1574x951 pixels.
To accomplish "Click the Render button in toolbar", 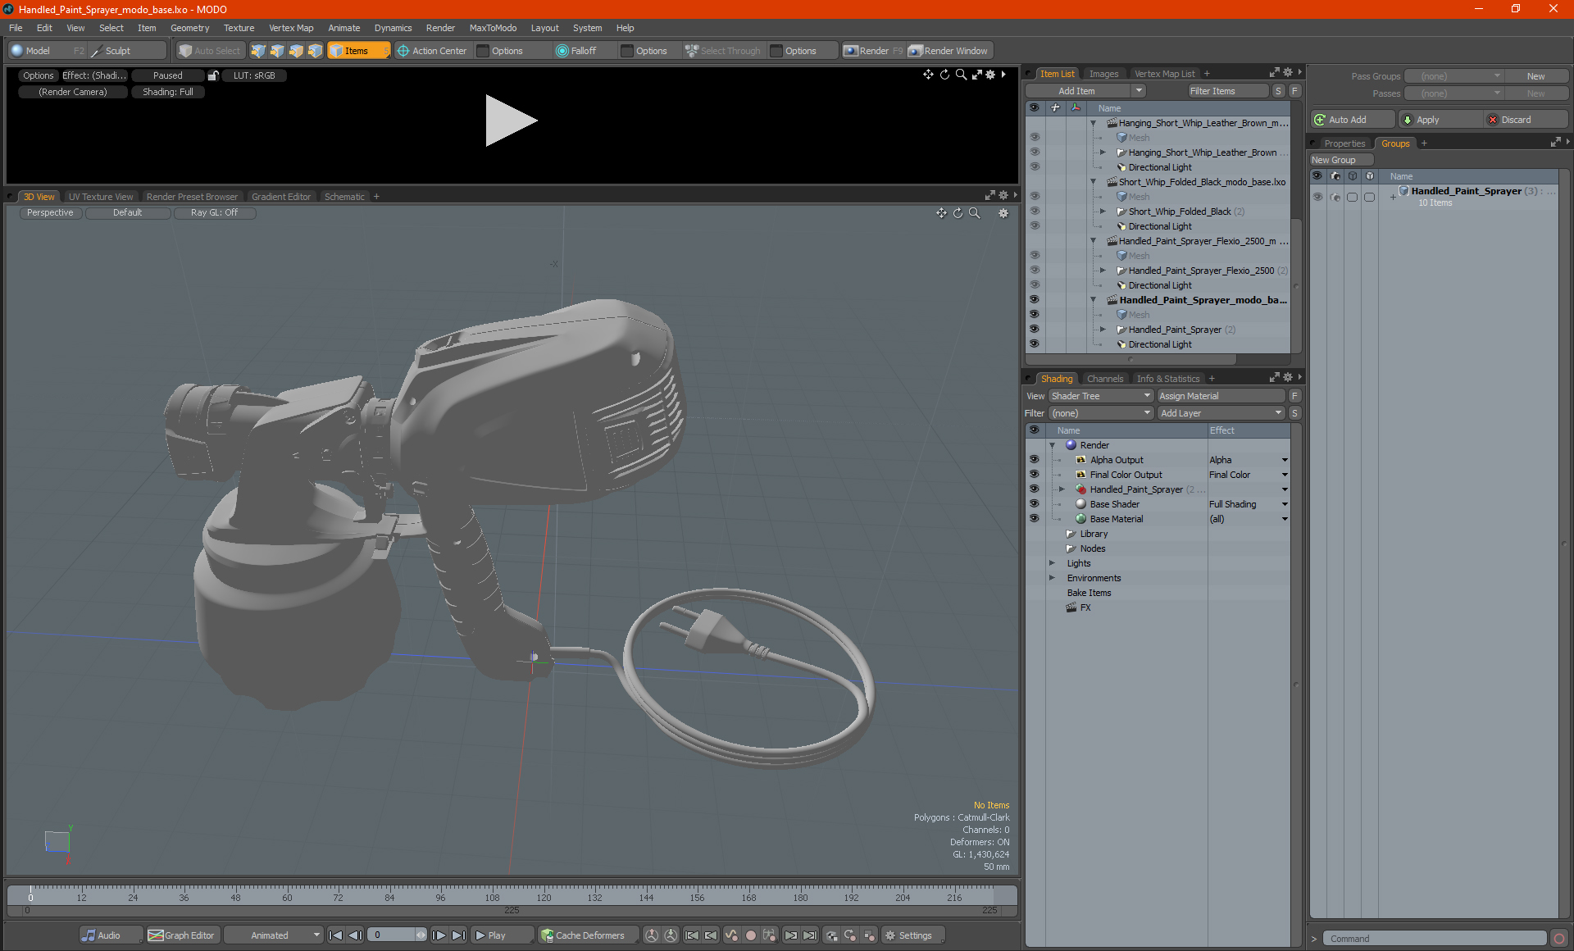I will 875,51.
